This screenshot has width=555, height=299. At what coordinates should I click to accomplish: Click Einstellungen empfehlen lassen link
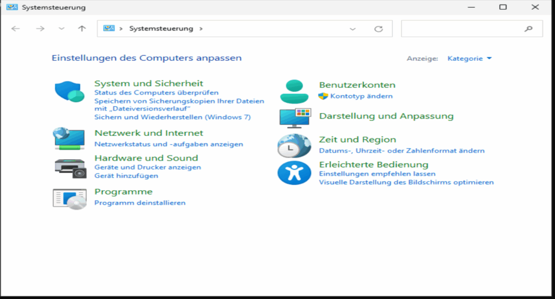377,174
